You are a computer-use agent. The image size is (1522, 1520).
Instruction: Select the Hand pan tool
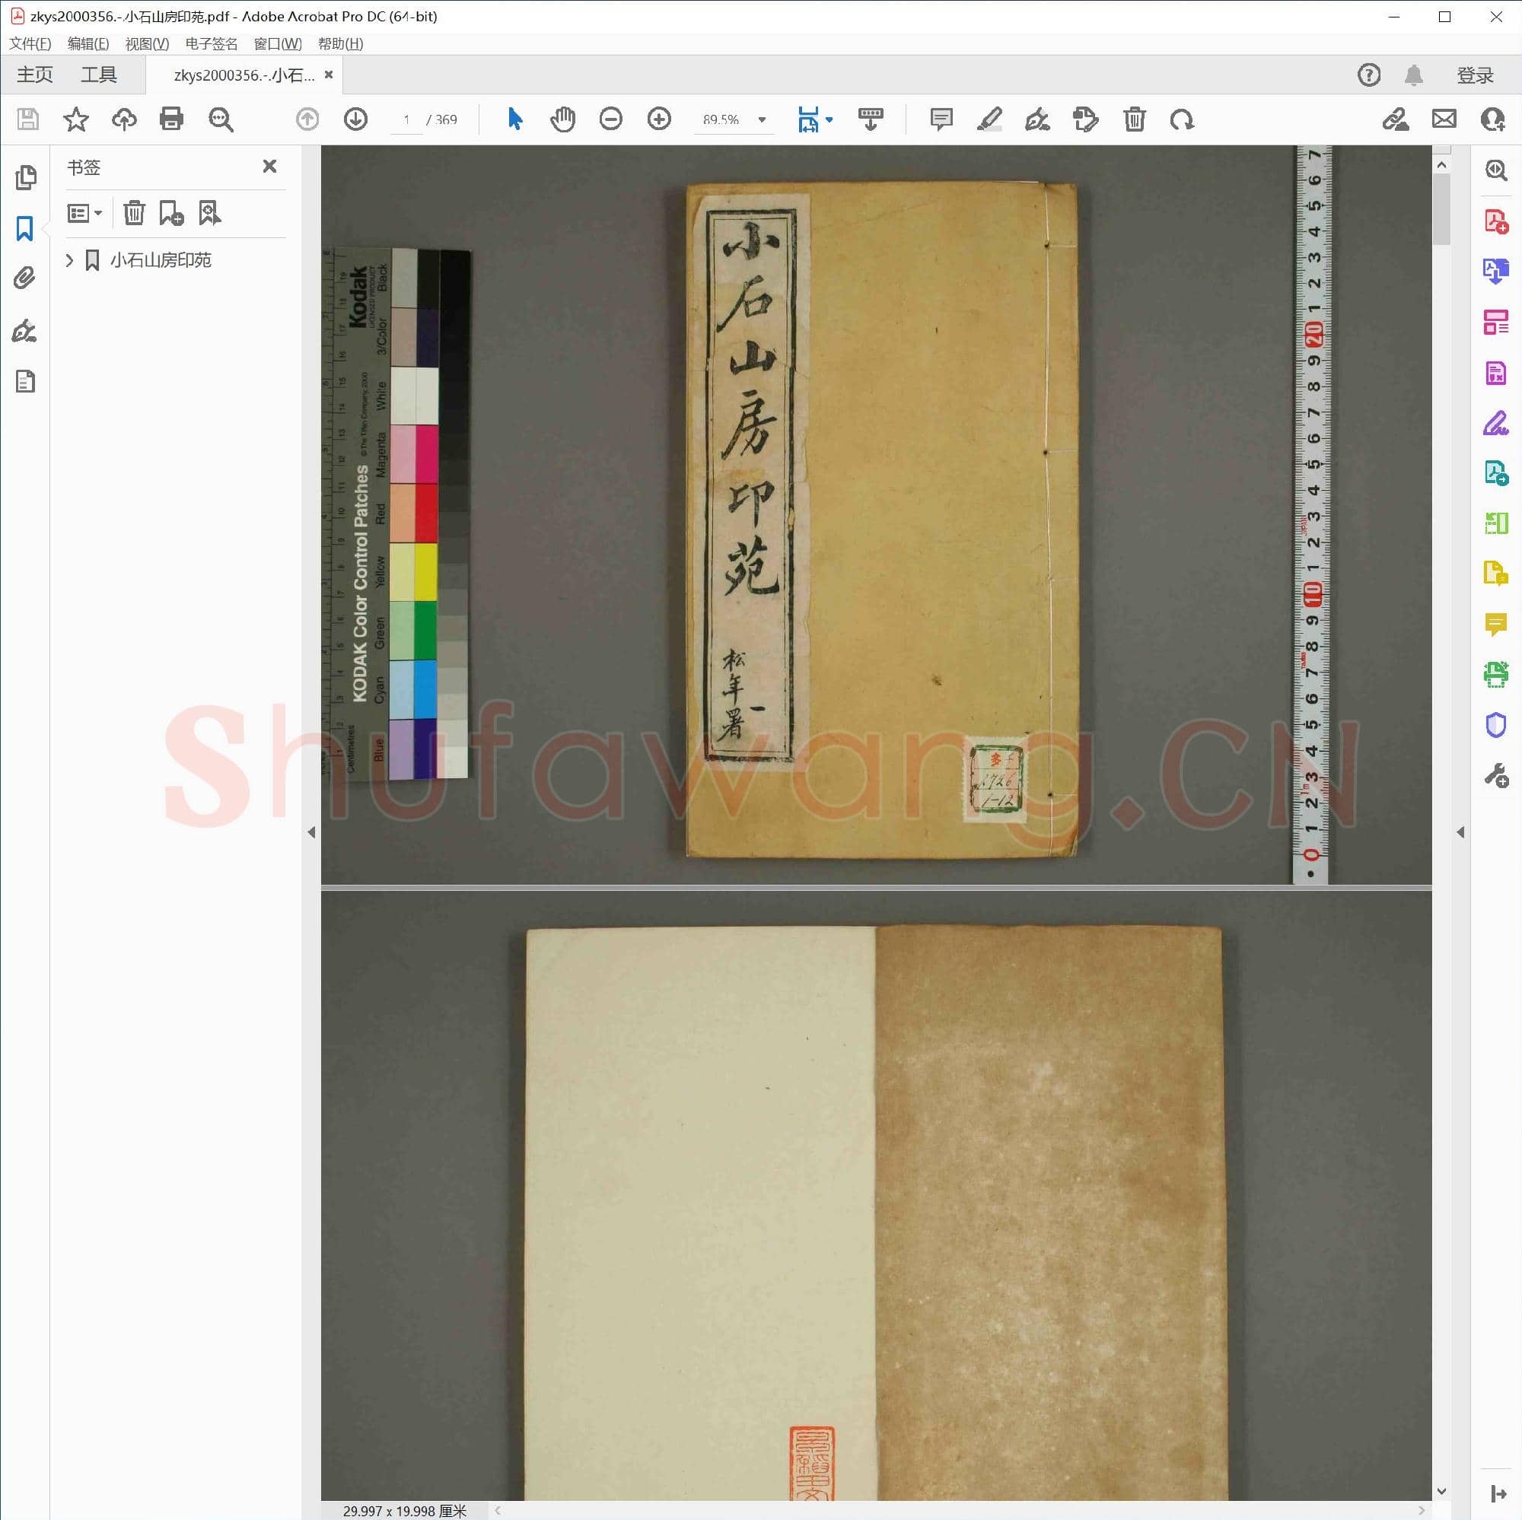(562, 119)
